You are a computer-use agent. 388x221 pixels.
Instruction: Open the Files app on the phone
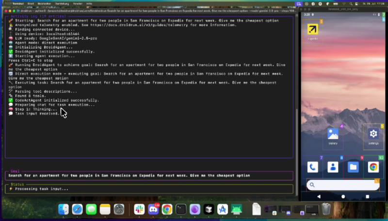(353, 167)
